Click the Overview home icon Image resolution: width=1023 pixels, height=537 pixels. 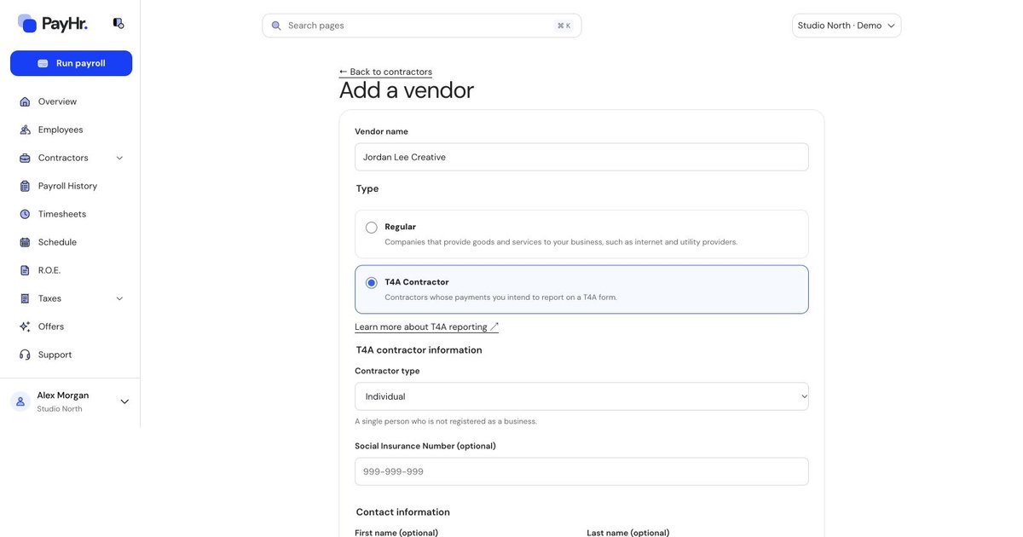pos(25,101)
